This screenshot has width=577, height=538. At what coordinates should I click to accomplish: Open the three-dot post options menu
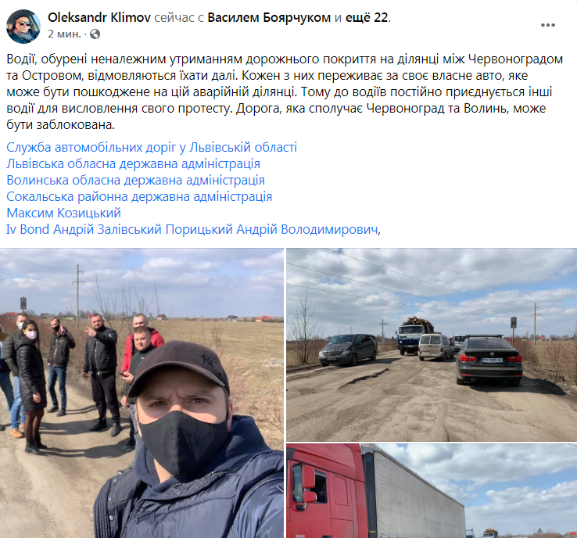click(547, 25)
